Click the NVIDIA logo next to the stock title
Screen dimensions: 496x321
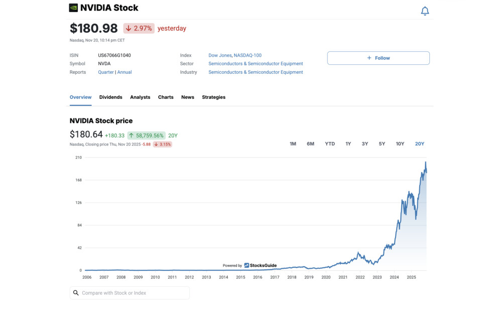73,8
